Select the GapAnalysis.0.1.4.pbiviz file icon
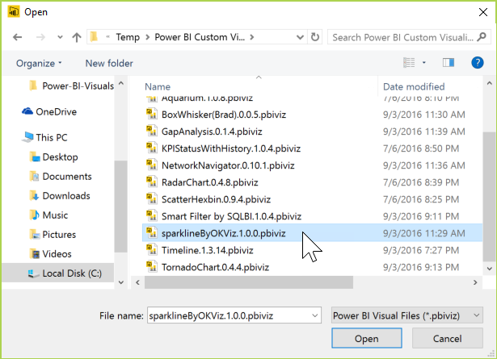The width and height of the screenshot is (497, 359). (x=151, y=131)
